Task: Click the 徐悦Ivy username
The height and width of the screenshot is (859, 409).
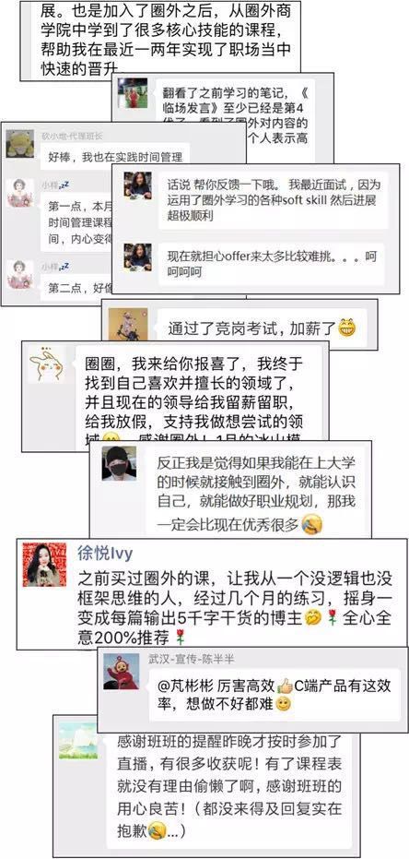Action: [x=106, y=554]
